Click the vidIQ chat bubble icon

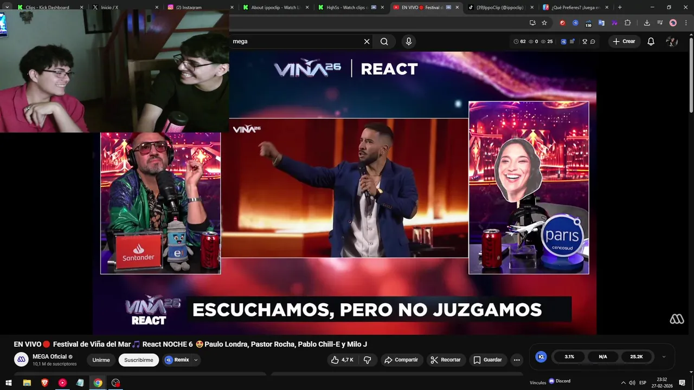[x=593, y=41]
